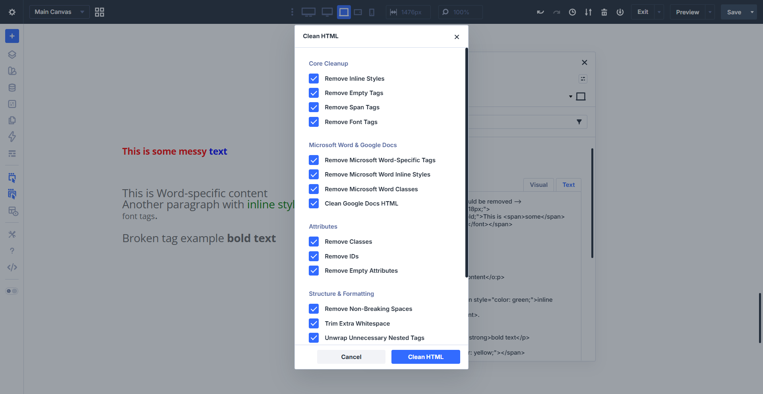Open the layout preview eye icon in sidebar
The height and width of the screenshot is (394, 763).
(13, 211)
